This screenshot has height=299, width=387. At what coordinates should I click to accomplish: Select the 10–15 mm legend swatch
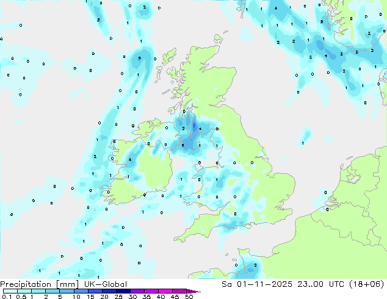(81, 291)
